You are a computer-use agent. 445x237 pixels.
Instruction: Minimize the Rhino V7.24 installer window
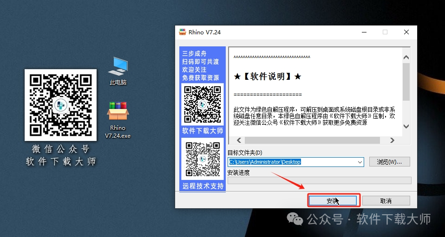364,32
